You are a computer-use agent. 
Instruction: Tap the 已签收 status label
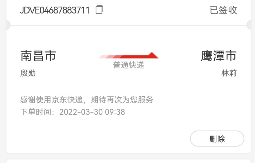[223, 10]
